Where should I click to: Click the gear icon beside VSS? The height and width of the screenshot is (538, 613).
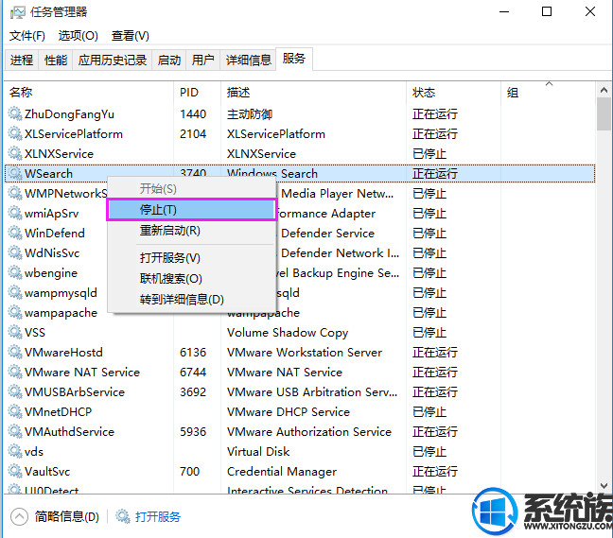point(15,332)
